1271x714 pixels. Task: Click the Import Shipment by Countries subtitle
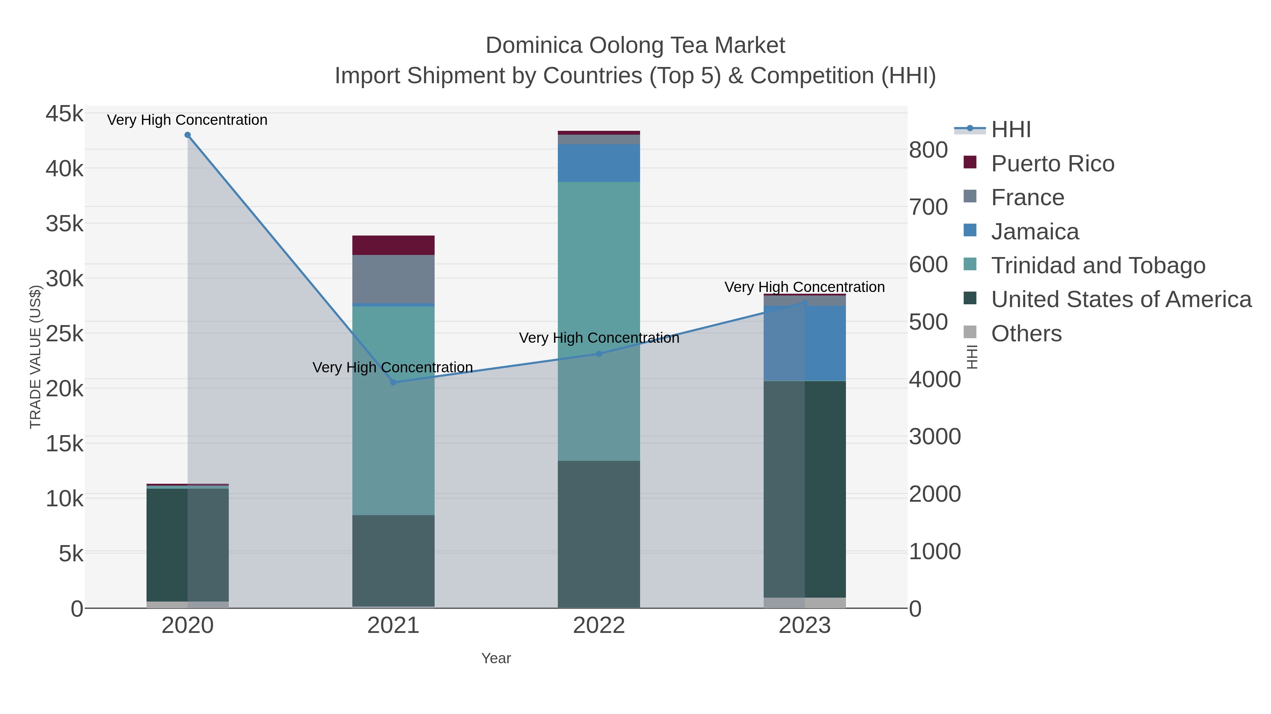point(635,76)
